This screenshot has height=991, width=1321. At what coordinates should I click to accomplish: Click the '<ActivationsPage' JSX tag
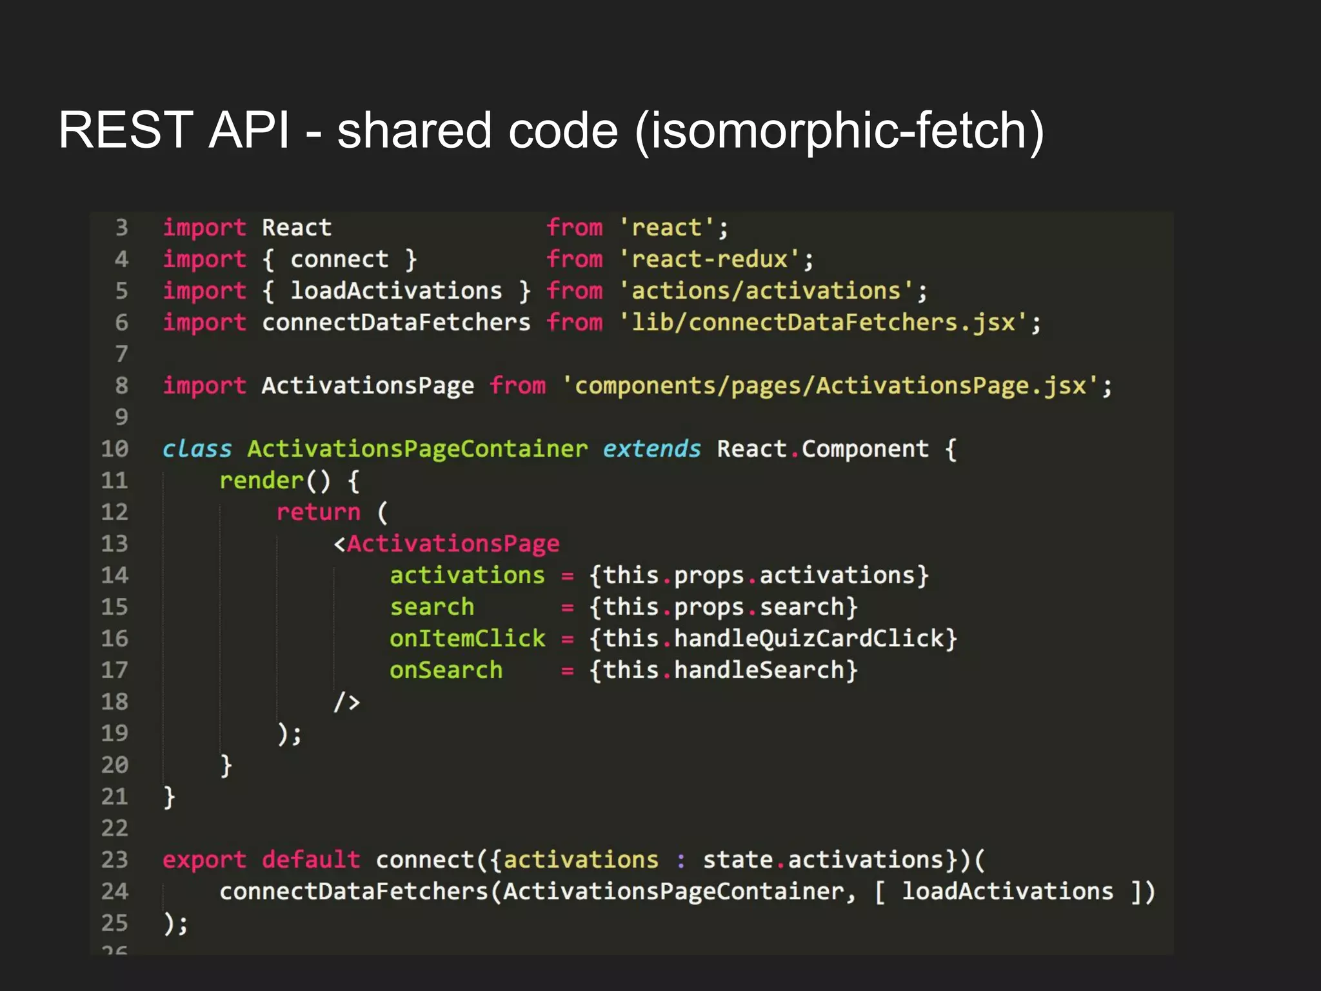coord(446,544)
